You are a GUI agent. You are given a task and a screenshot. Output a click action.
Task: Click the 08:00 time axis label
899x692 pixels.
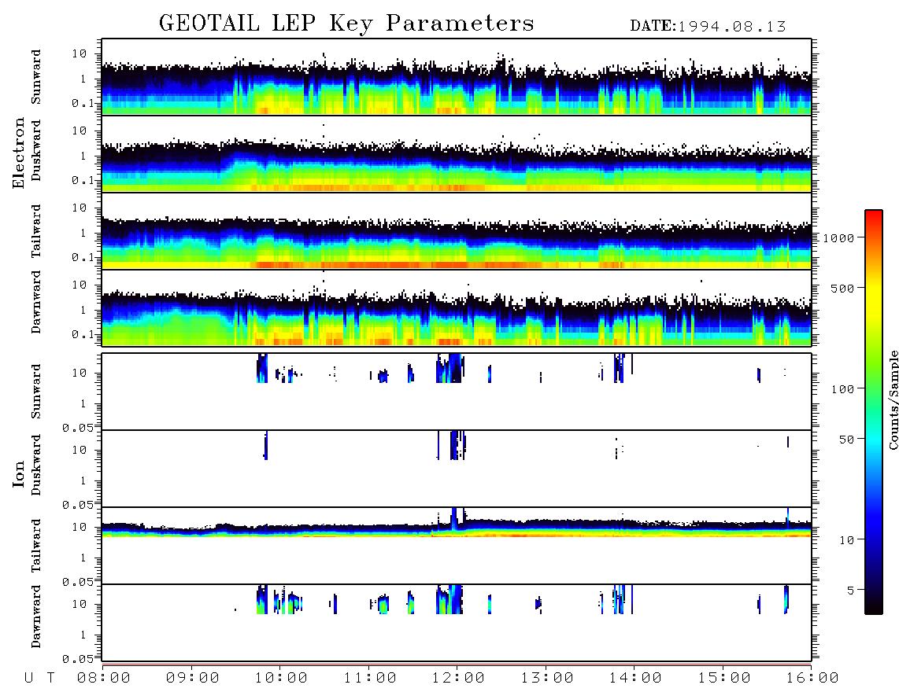(104, 678)
